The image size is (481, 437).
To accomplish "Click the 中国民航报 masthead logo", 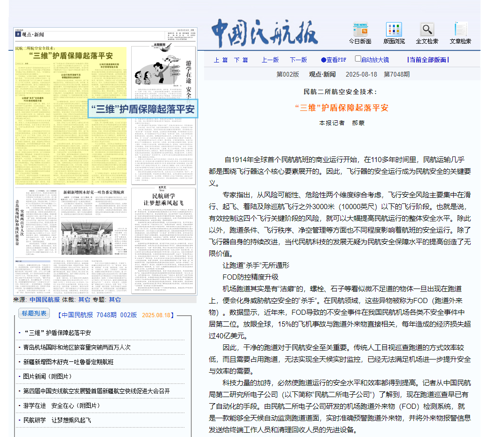I will 264,33.
